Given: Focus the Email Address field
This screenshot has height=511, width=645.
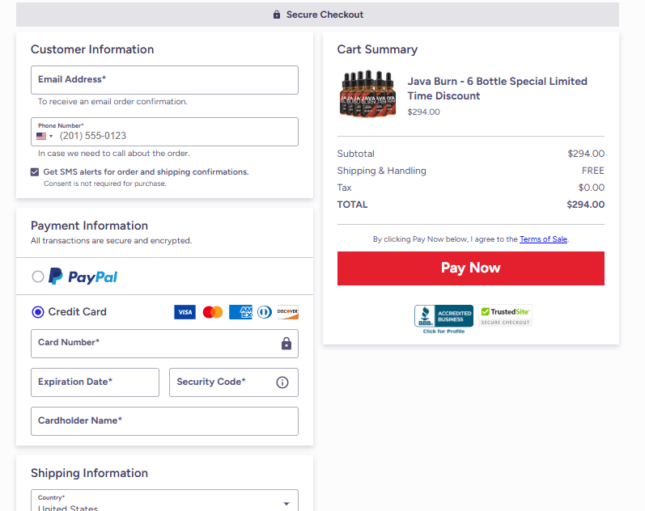Looking at the screenshot, I should pos(164,80).
